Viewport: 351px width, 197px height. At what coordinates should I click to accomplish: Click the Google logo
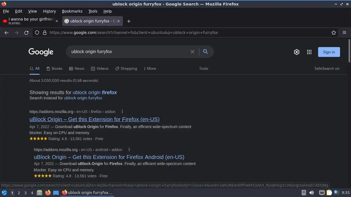click(x=41, y=52)
